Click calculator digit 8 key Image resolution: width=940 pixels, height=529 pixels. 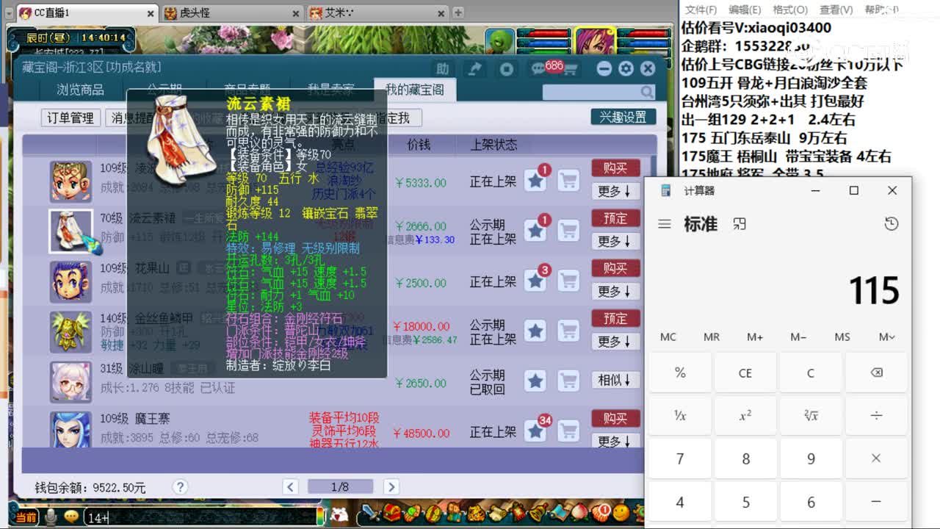point(745,458)
